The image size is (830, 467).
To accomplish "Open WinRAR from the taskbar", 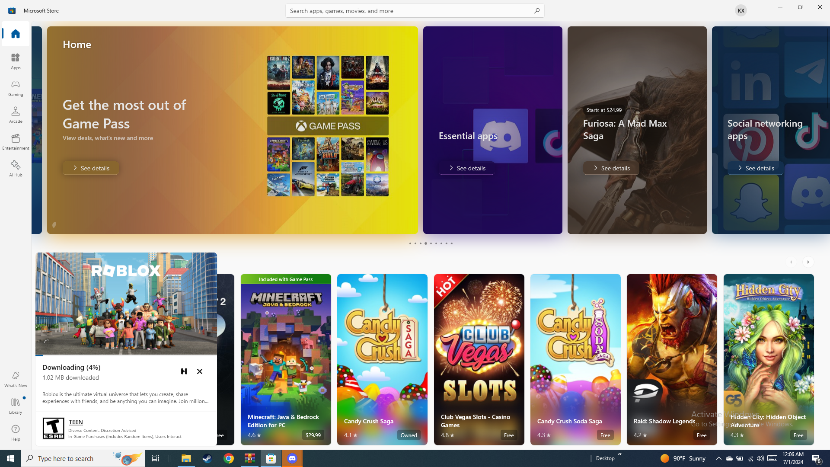I will click(250, 458).
